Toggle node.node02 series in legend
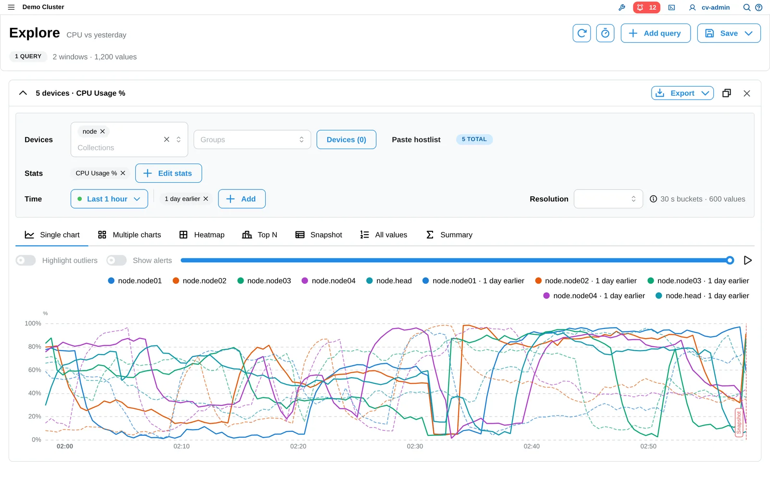This screenshot has width=770, height=481. (199, 281)
